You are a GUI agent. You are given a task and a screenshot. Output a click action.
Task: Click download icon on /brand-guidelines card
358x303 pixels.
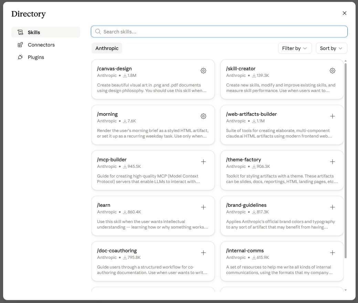pos(254,212)
